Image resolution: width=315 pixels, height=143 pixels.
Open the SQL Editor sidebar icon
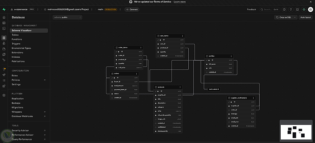pos(4,29)
